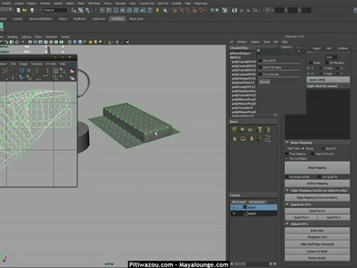Screen dimensions: 357x268
Task: Collapse the Adjust UV's section
Action: coord(287,224)
